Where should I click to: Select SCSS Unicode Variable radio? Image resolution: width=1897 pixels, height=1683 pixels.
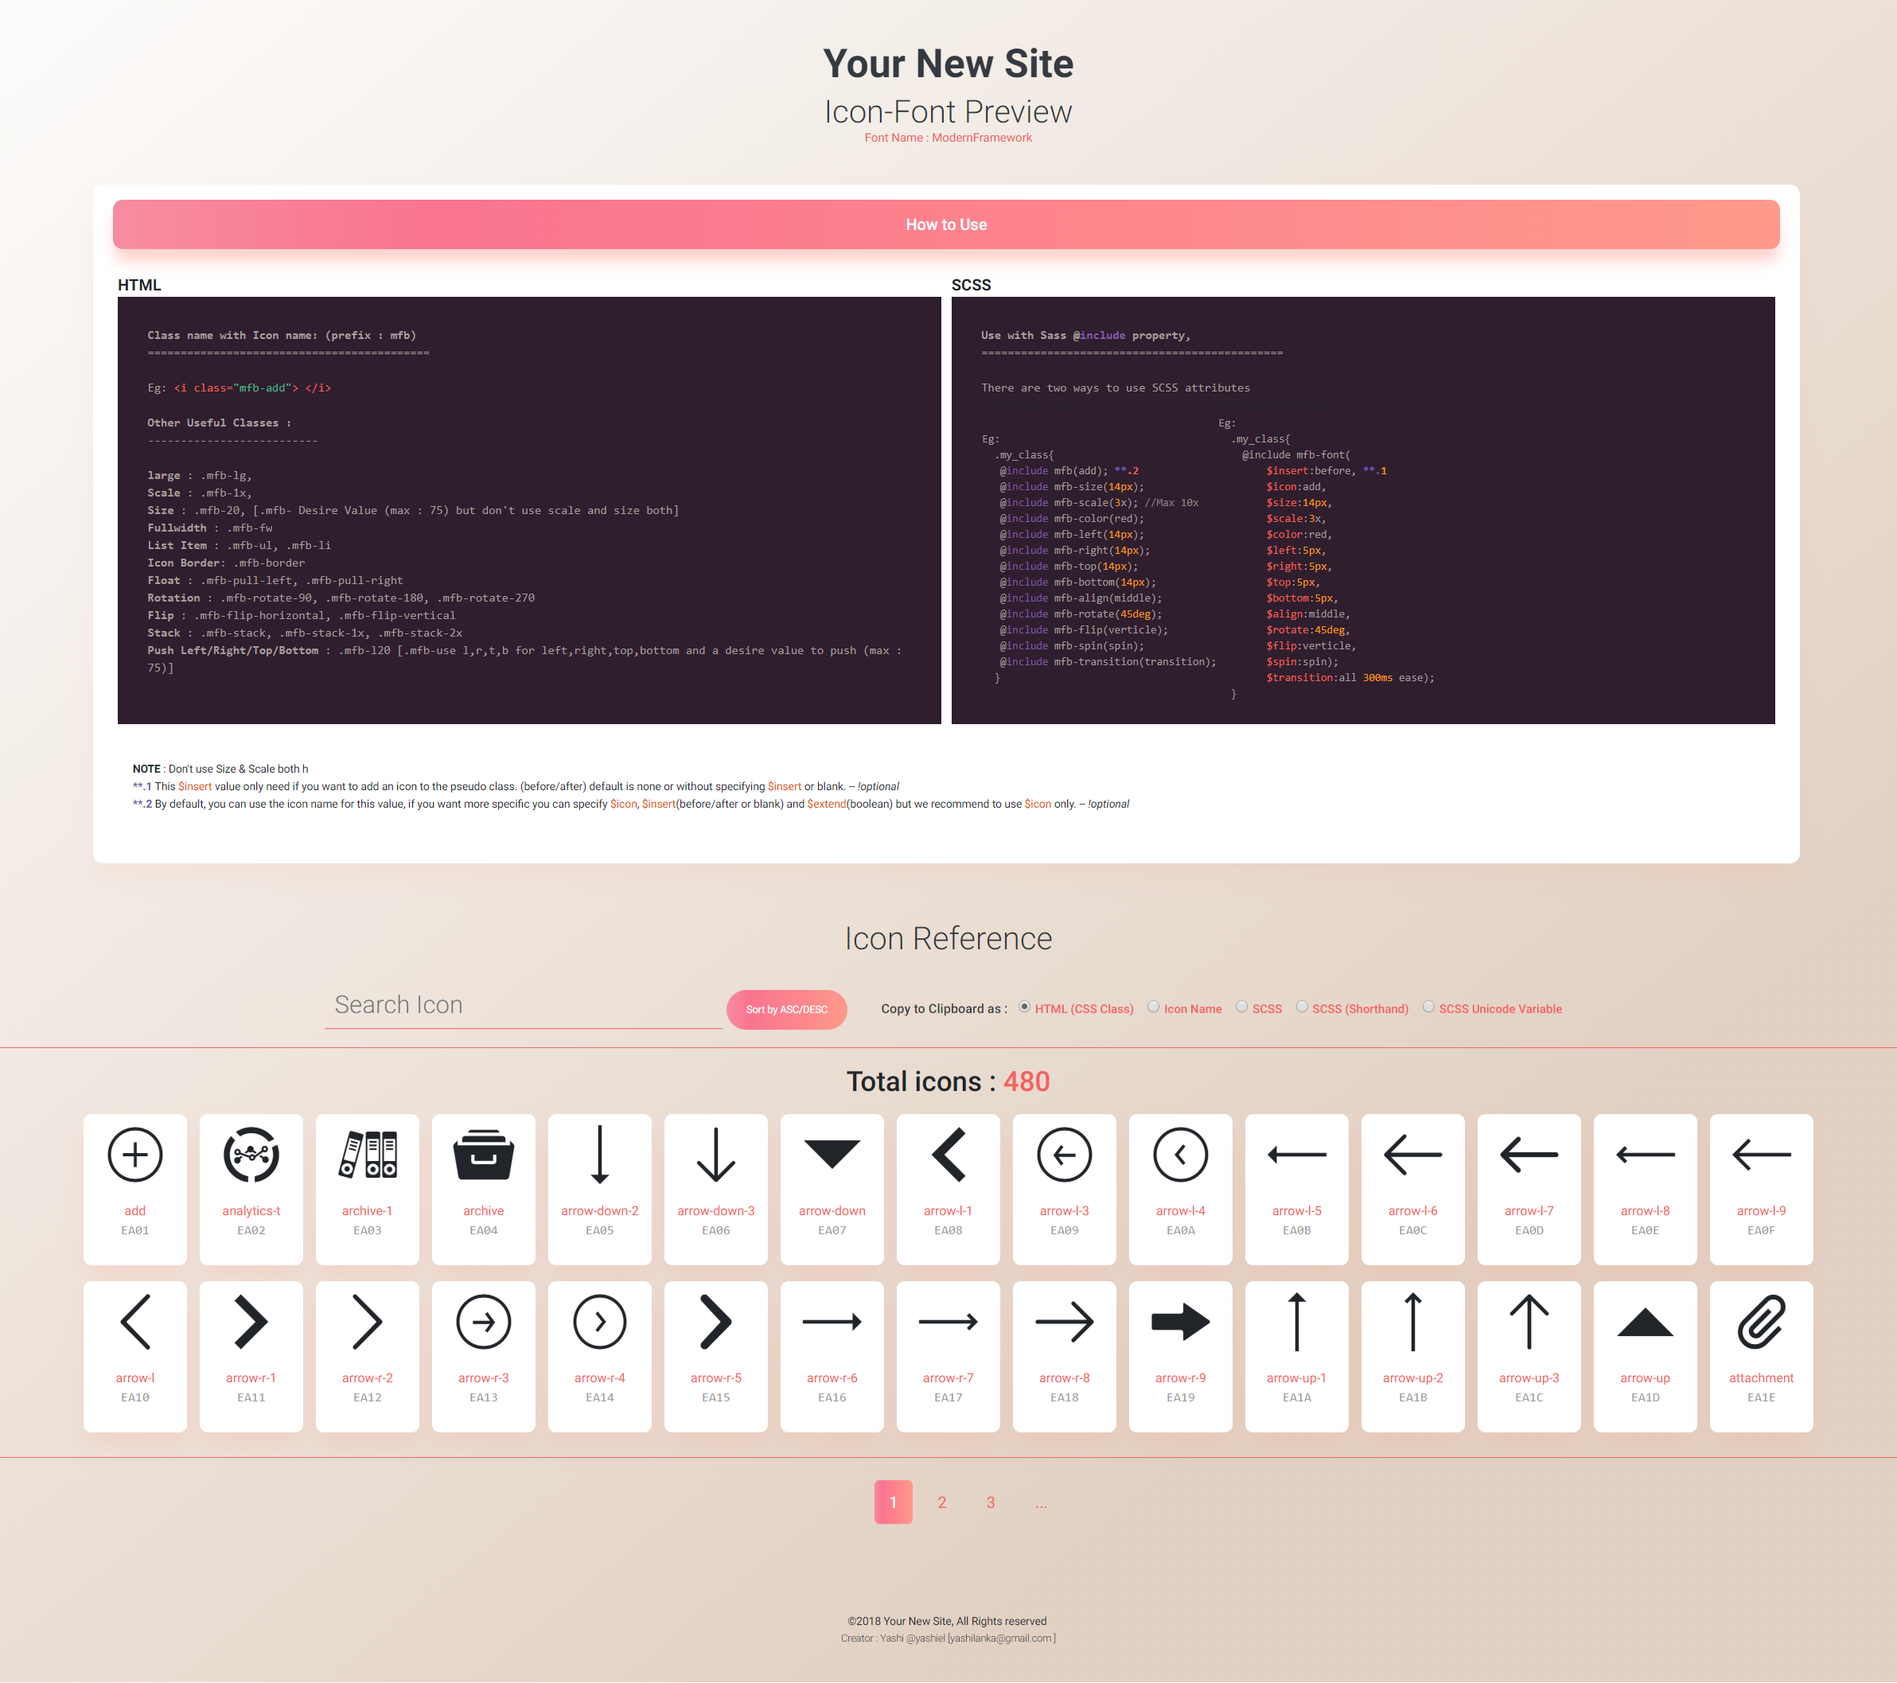point(1428,1007)
